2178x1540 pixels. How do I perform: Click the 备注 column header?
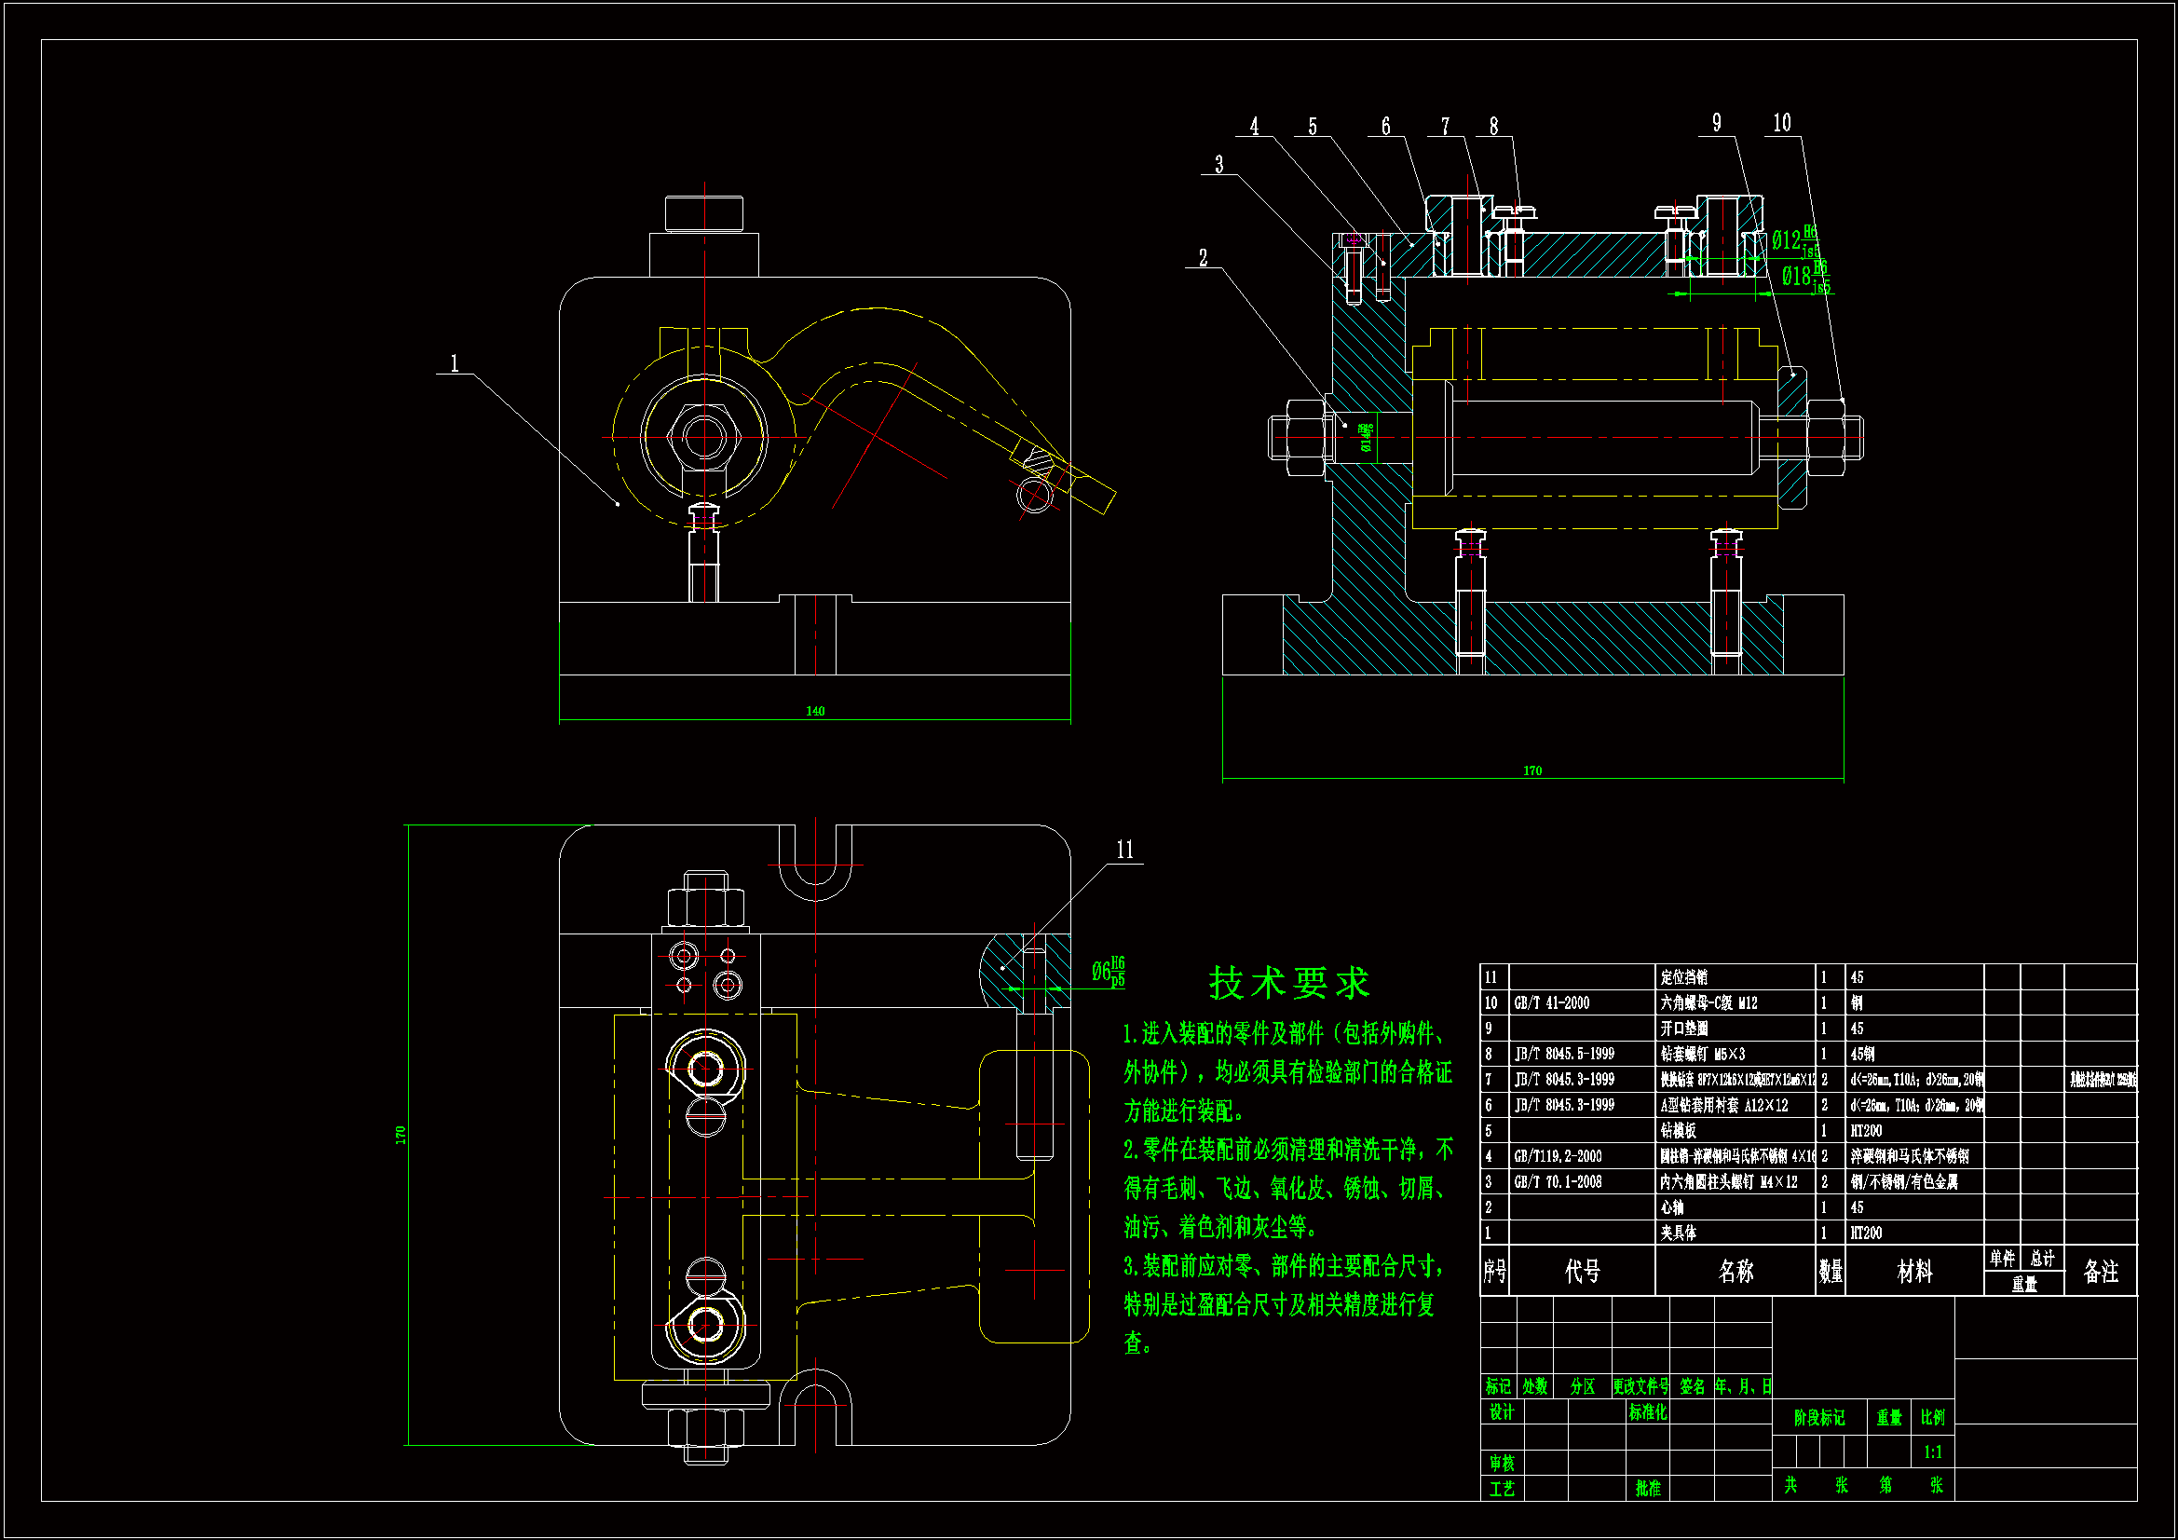[2100, 1272]
